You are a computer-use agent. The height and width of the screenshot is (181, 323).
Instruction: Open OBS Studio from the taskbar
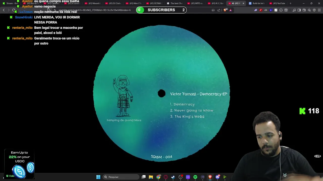(x=180, y=177)
